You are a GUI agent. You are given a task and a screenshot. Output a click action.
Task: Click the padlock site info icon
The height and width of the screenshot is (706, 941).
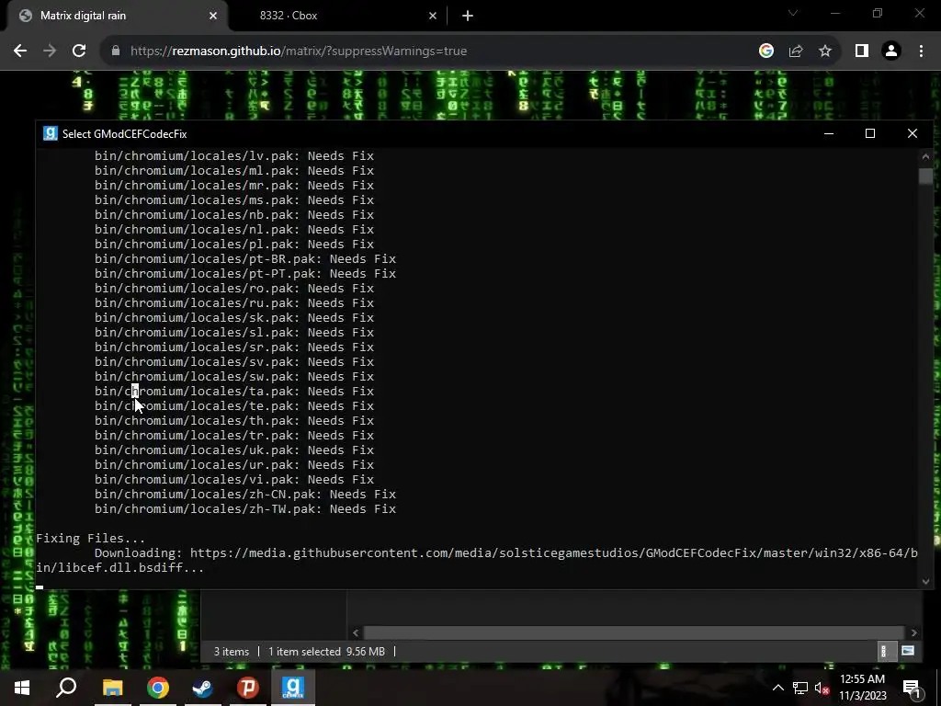(116, 51)
